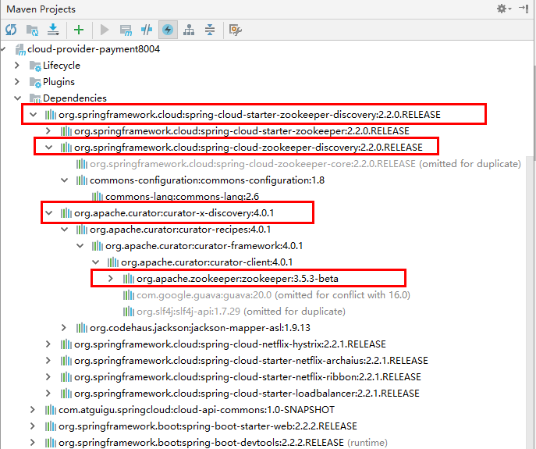This screenshot has width=536, height=449.
Task: Expand spring-boot-starter-web node
Action: (33, 426)
